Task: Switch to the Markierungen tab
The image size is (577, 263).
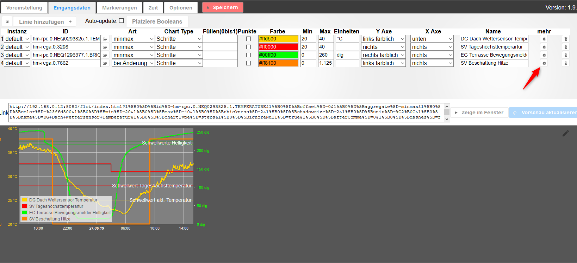Action: [x=119, y=8]
